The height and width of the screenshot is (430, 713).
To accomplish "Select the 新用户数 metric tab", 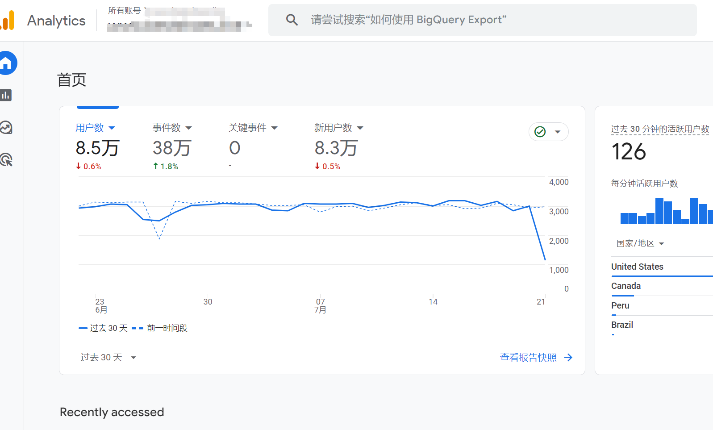I will [x=333, y=128].
